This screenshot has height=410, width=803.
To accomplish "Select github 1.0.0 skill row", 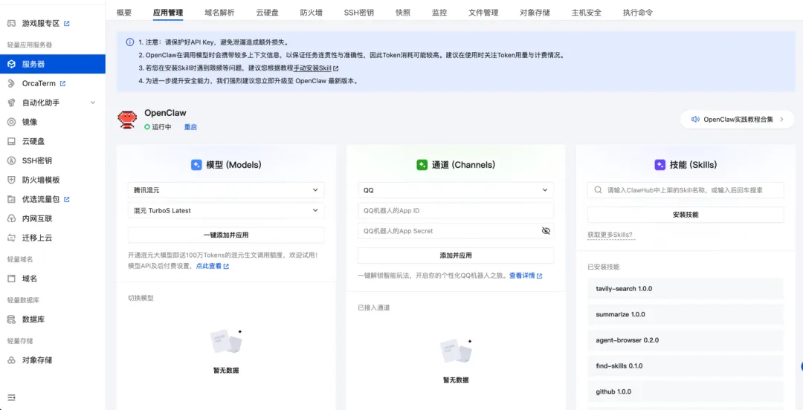I will 686,391.
